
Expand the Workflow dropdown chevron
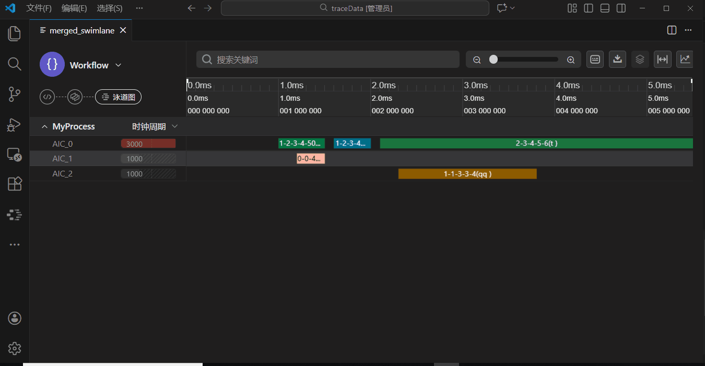click(x=118, y=65)
